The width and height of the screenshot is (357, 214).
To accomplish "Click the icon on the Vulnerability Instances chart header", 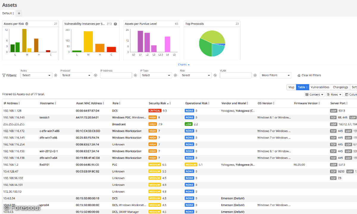I will tap(115, 24).
